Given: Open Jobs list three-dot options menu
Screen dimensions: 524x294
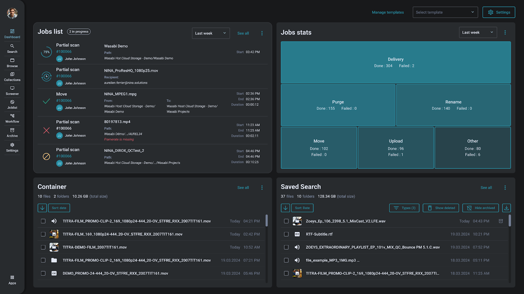Looking at the screenshot, I should click(262, 33).
